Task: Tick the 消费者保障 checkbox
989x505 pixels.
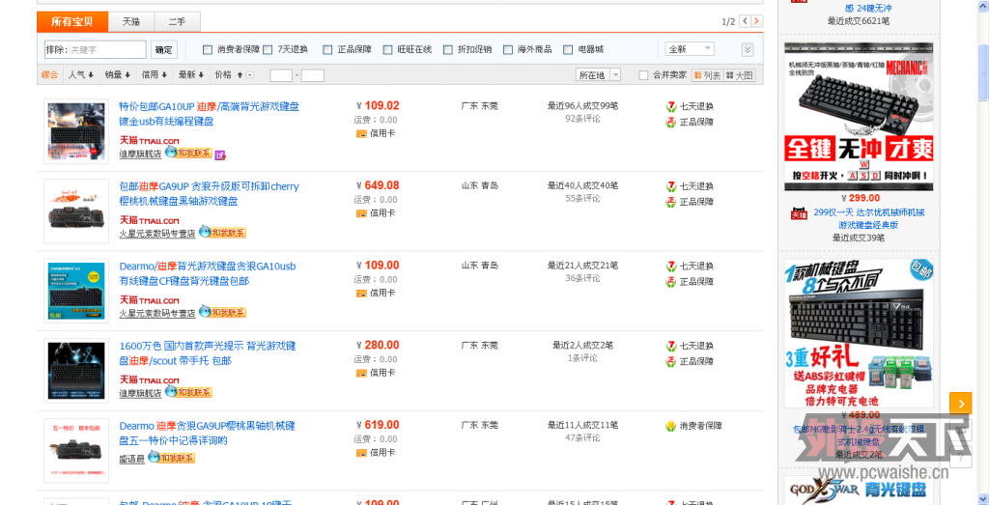Action: pos(207,49)
